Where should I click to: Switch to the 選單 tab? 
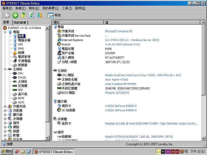tap(6, 22)
